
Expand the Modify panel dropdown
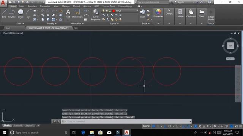(52, 23)
